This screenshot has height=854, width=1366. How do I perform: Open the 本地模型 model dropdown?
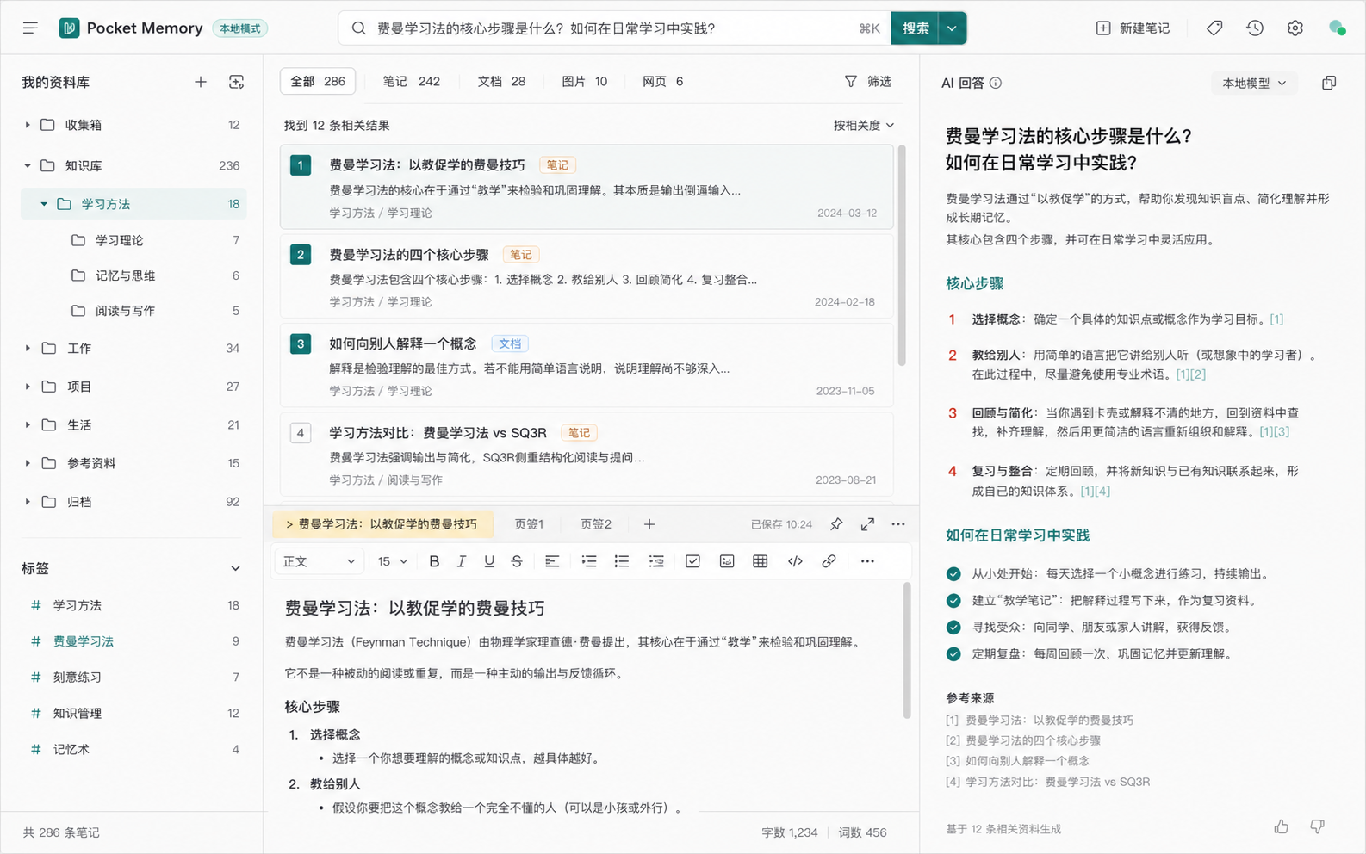coord(1254,83)
